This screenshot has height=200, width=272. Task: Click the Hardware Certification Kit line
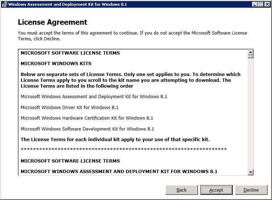coord(87,118)
